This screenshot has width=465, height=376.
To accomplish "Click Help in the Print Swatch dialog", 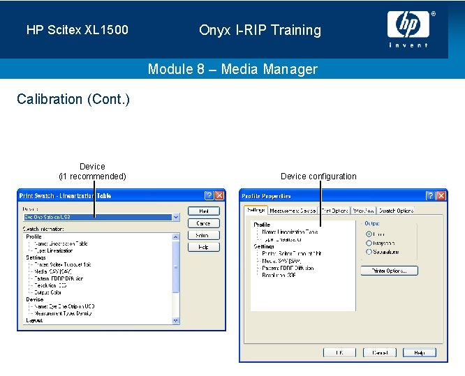I will pyautogui.click(x=204, y=247).
